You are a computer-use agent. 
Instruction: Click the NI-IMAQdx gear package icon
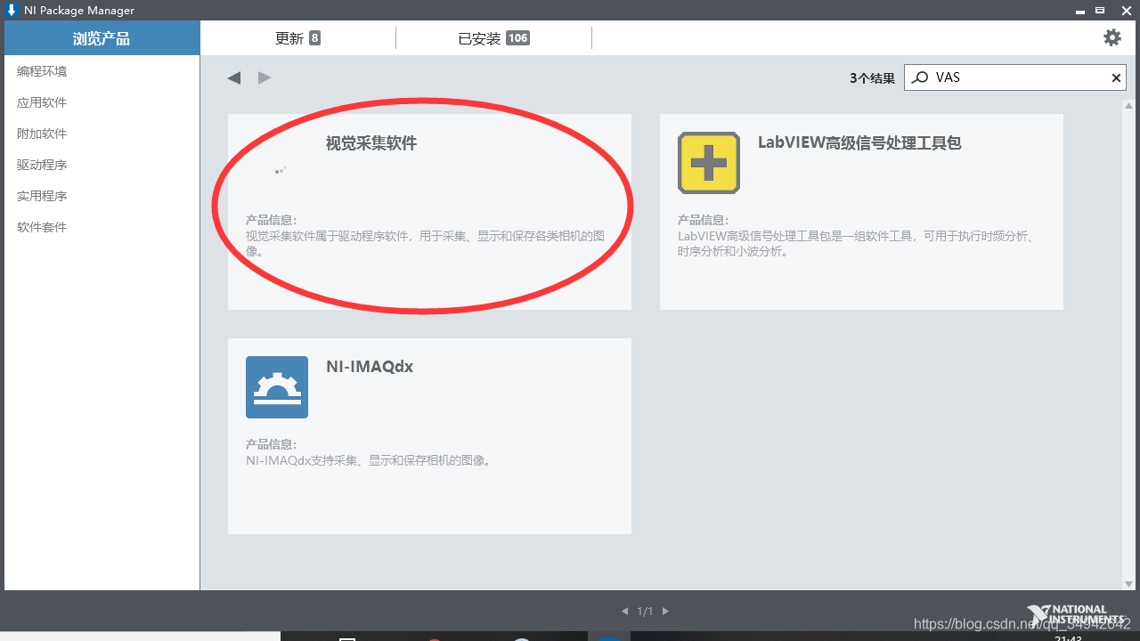pyautogui.click(x=276, y=387)
